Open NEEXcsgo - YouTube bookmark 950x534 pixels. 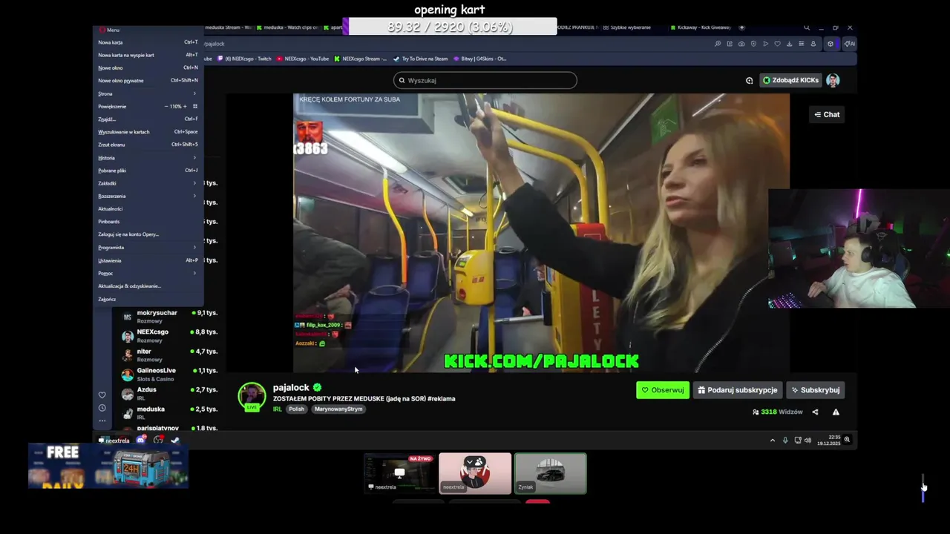click(x=303, y=59)
